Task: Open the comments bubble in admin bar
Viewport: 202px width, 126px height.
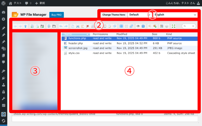Action: [28, 3]
